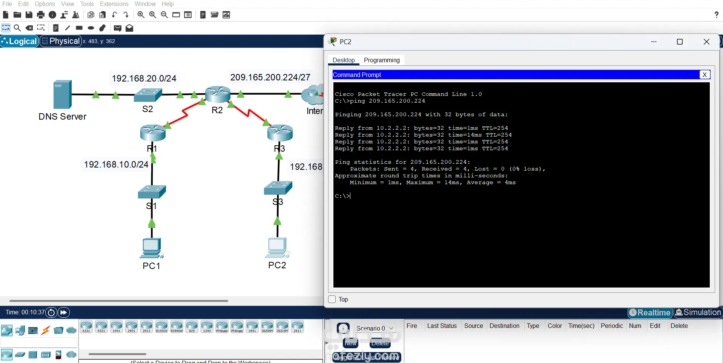723x363 pixels.
Task: Zoom in on the workspace
Action: coord(141,15)
